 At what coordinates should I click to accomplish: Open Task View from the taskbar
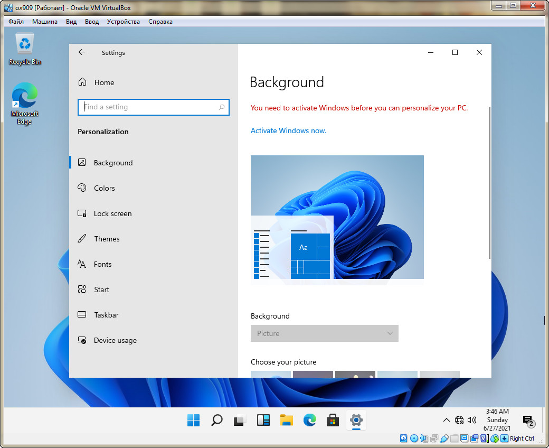pos(240,420)
